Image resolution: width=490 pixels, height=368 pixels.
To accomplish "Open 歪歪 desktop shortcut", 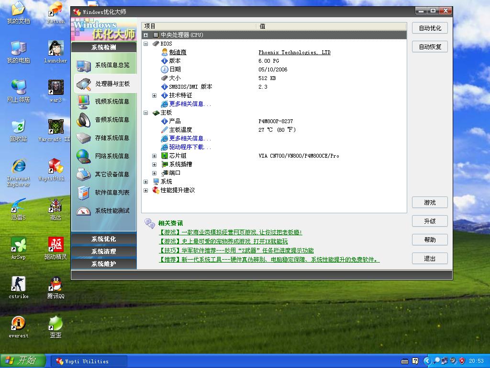I will click(x=56, y=327).
